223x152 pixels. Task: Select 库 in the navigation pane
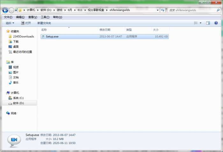12,62
